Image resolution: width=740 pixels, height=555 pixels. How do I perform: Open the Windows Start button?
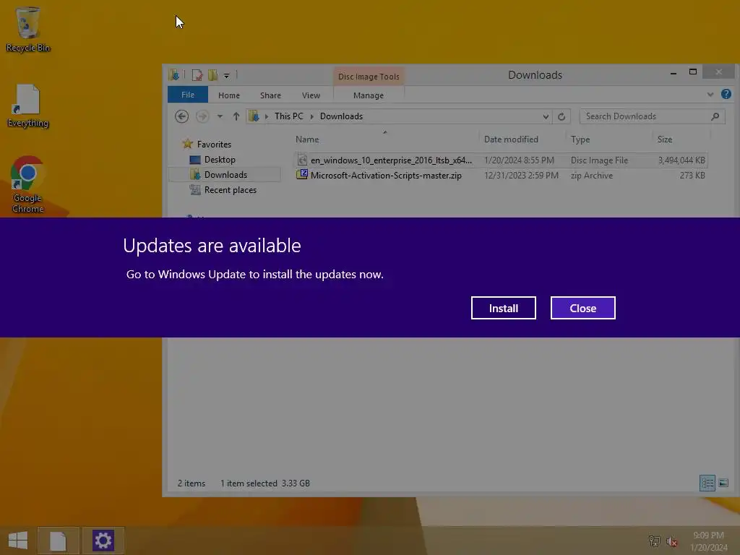(18, 541)
